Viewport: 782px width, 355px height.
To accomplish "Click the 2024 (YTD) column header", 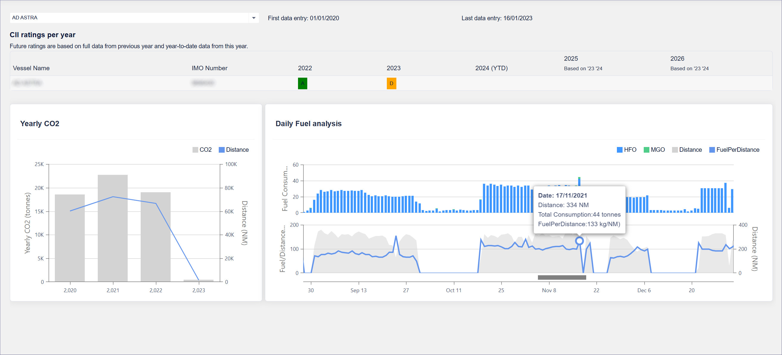I will point(491,68).
